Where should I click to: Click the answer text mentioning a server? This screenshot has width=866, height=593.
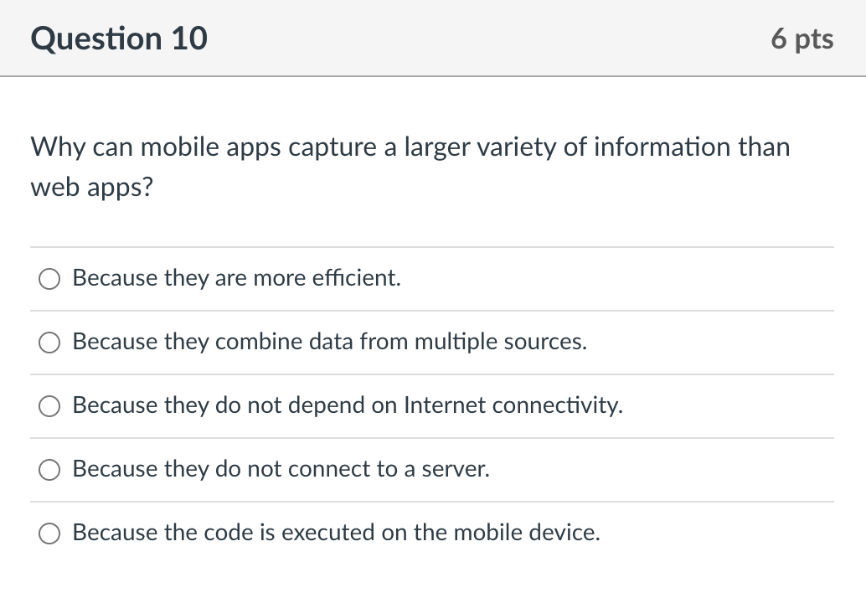(x=280, y=469)
